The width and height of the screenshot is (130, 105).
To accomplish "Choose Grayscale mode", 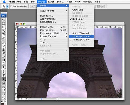I will 81,10.
